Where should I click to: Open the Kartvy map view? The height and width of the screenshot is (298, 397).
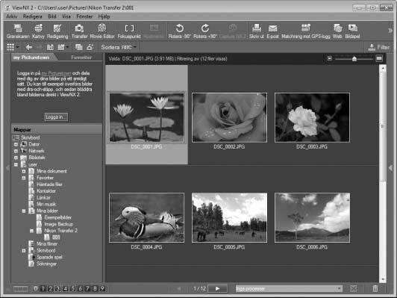coord(38,31)
